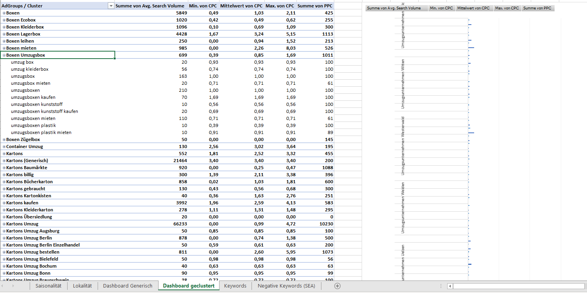Switch to Dashboard Generisch sheet tab
The width and height of the screenshot is (587, 293).
point(128,286)
